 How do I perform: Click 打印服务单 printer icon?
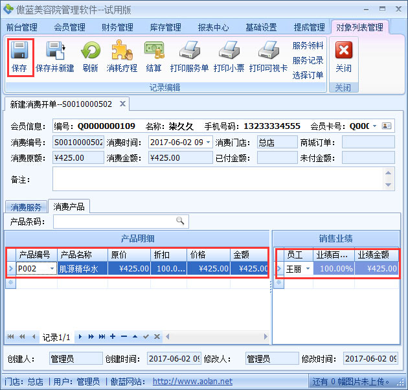tap(189, 51)
